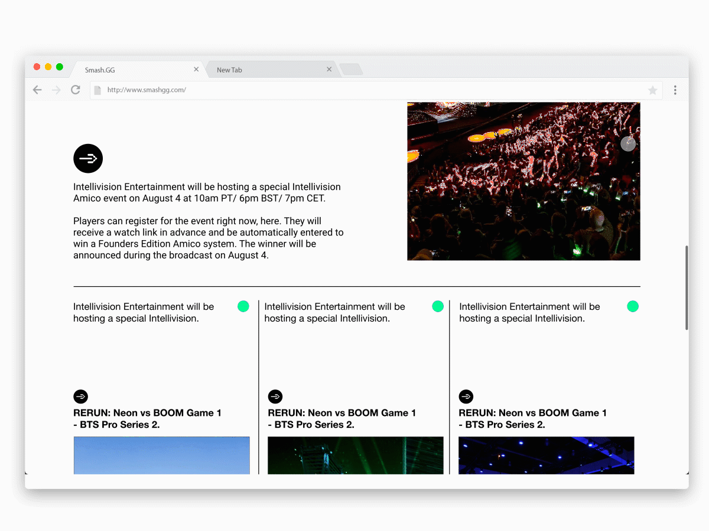Click the green dot in the third card
Image resolution: width=709 pixels, height=531 pixels.
(x=633, y=306)
